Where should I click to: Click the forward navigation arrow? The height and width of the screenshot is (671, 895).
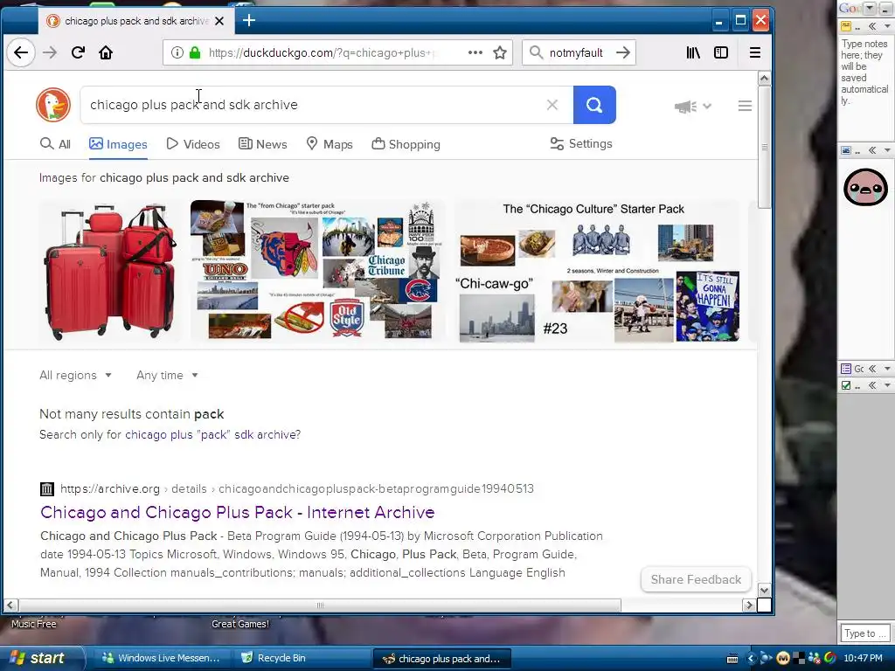coord(50,52)
